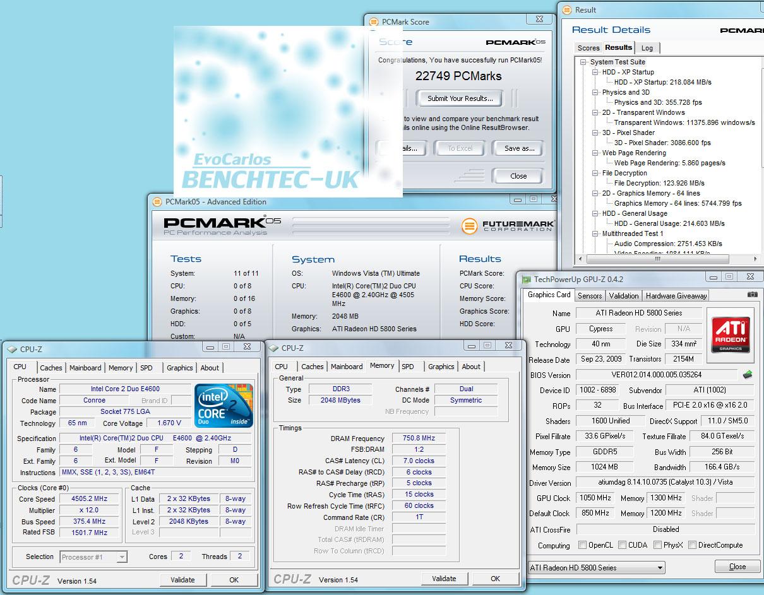The image size is (764, 595).
Task: Click the Futuremark Corporation logo
Action: (508, 225)
